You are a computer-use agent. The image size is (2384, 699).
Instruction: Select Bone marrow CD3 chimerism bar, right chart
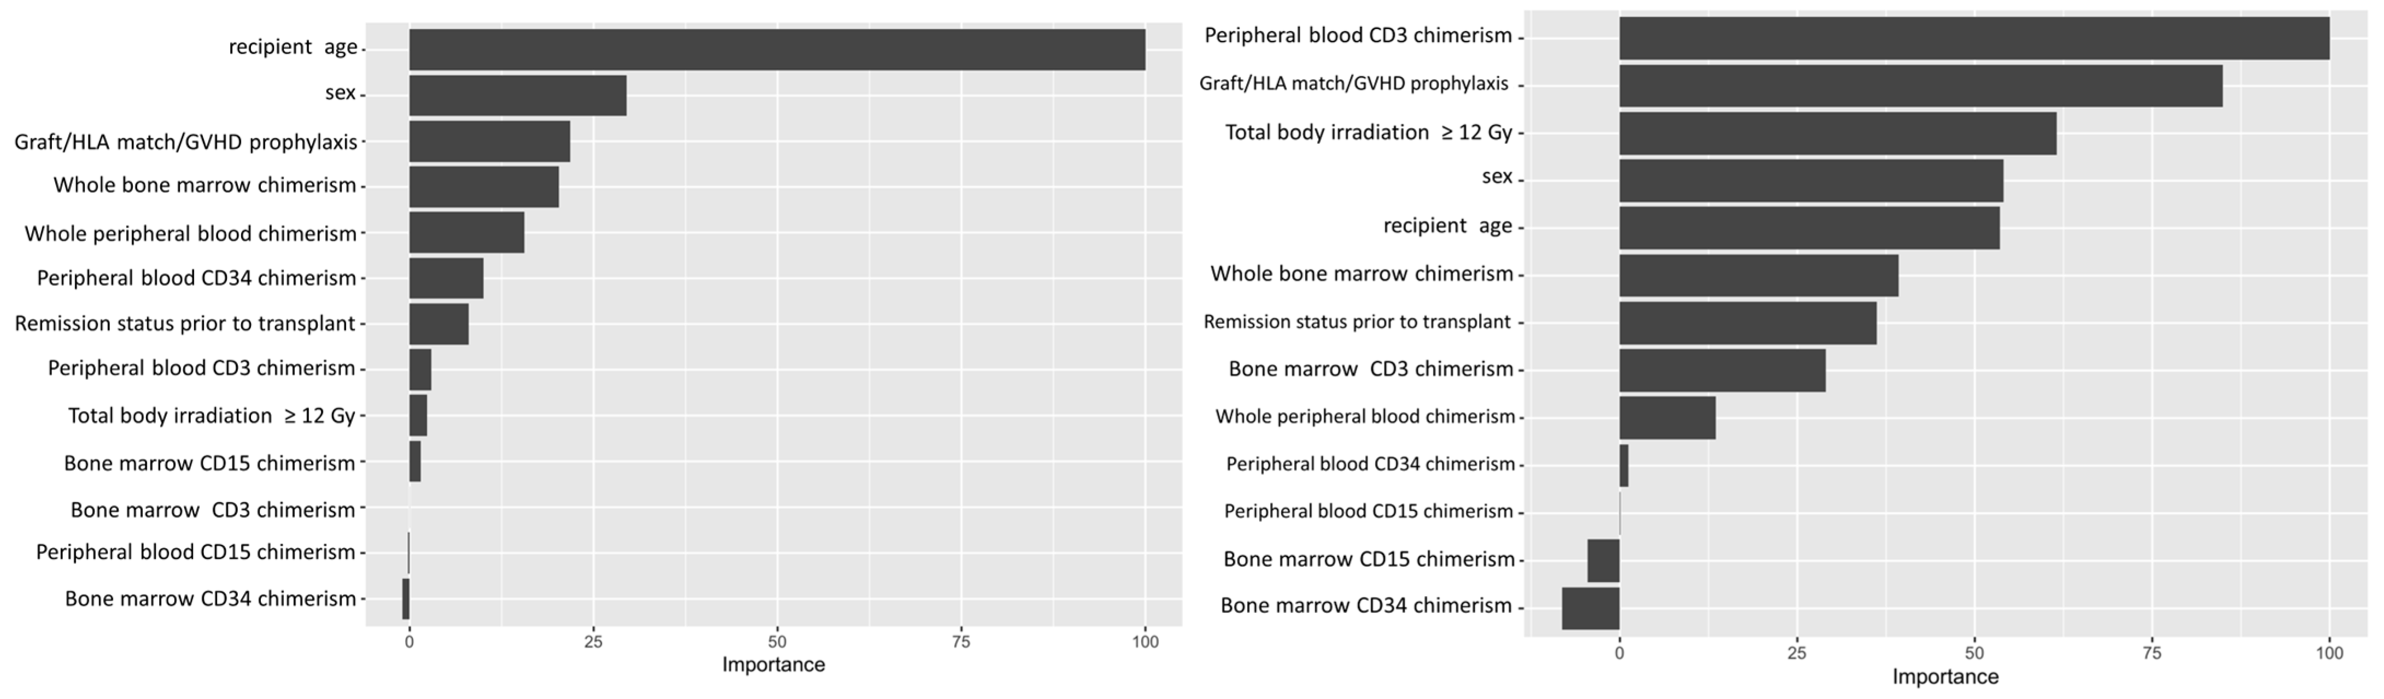(x=1721, y=371)
